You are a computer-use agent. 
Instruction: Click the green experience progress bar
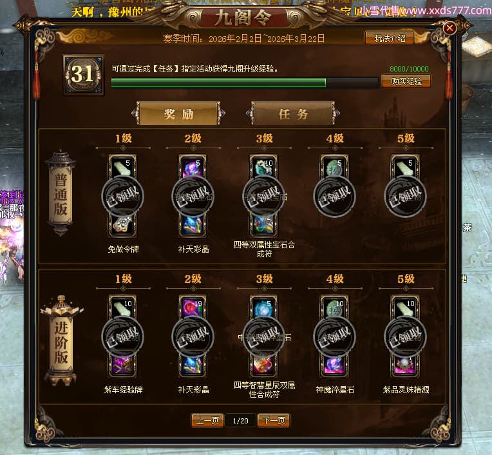[245, 83]
